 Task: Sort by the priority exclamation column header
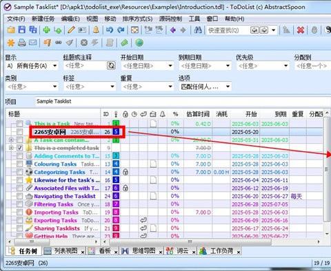coord(116,114)
